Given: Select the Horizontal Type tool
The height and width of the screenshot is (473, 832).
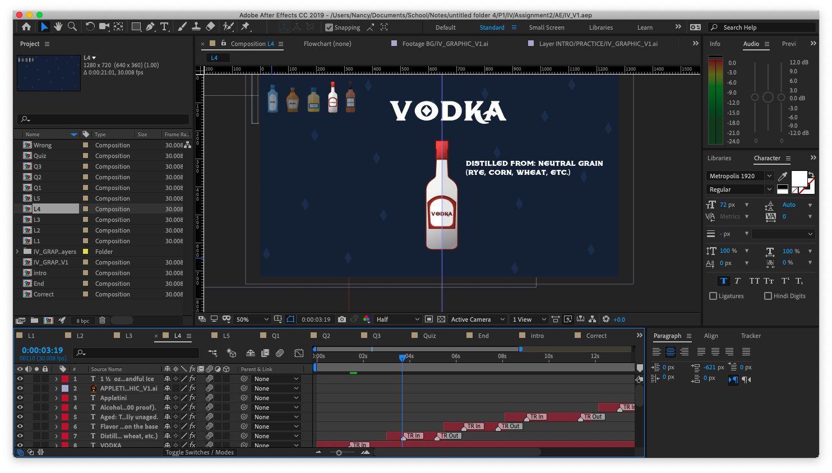Looking at the screenshot, I should tap(164, 26).
